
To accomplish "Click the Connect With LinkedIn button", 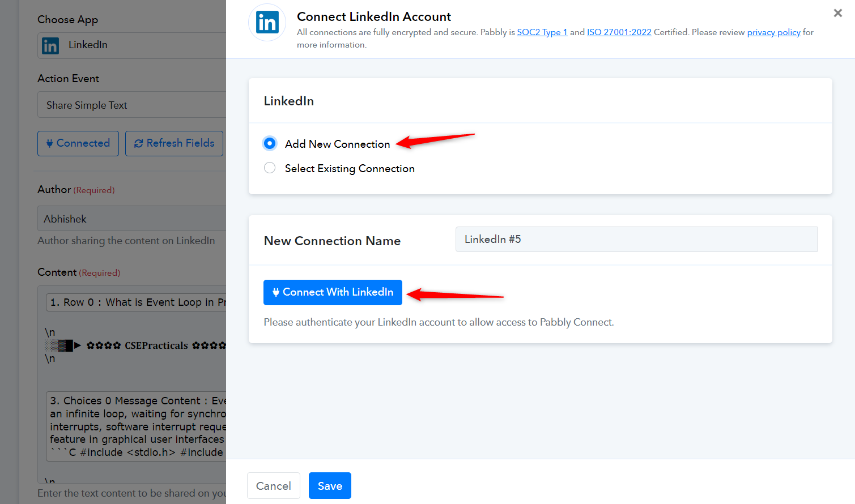I will pyautogui.click(x=333, y=292).
